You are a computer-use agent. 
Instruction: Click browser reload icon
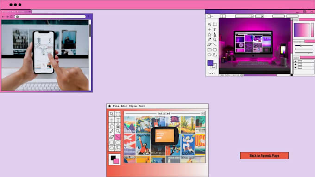pos(11,17)
